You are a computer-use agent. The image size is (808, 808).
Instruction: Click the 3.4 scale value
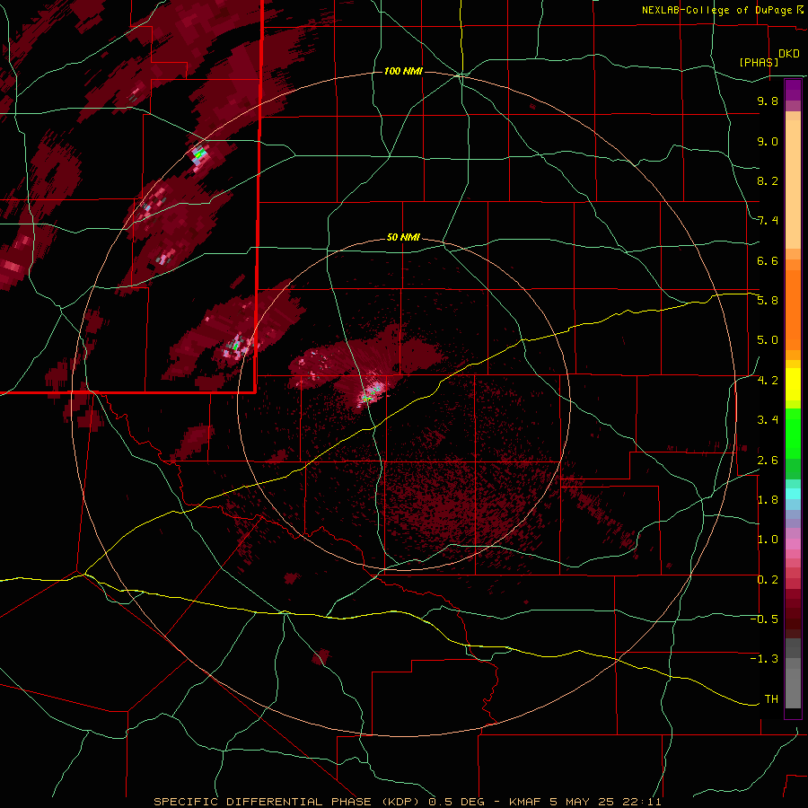768,420
